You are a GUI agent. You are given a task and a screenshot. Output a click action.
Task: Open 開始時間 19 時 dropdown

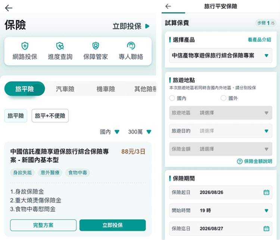pyautogui.click(x=221, y=211)
